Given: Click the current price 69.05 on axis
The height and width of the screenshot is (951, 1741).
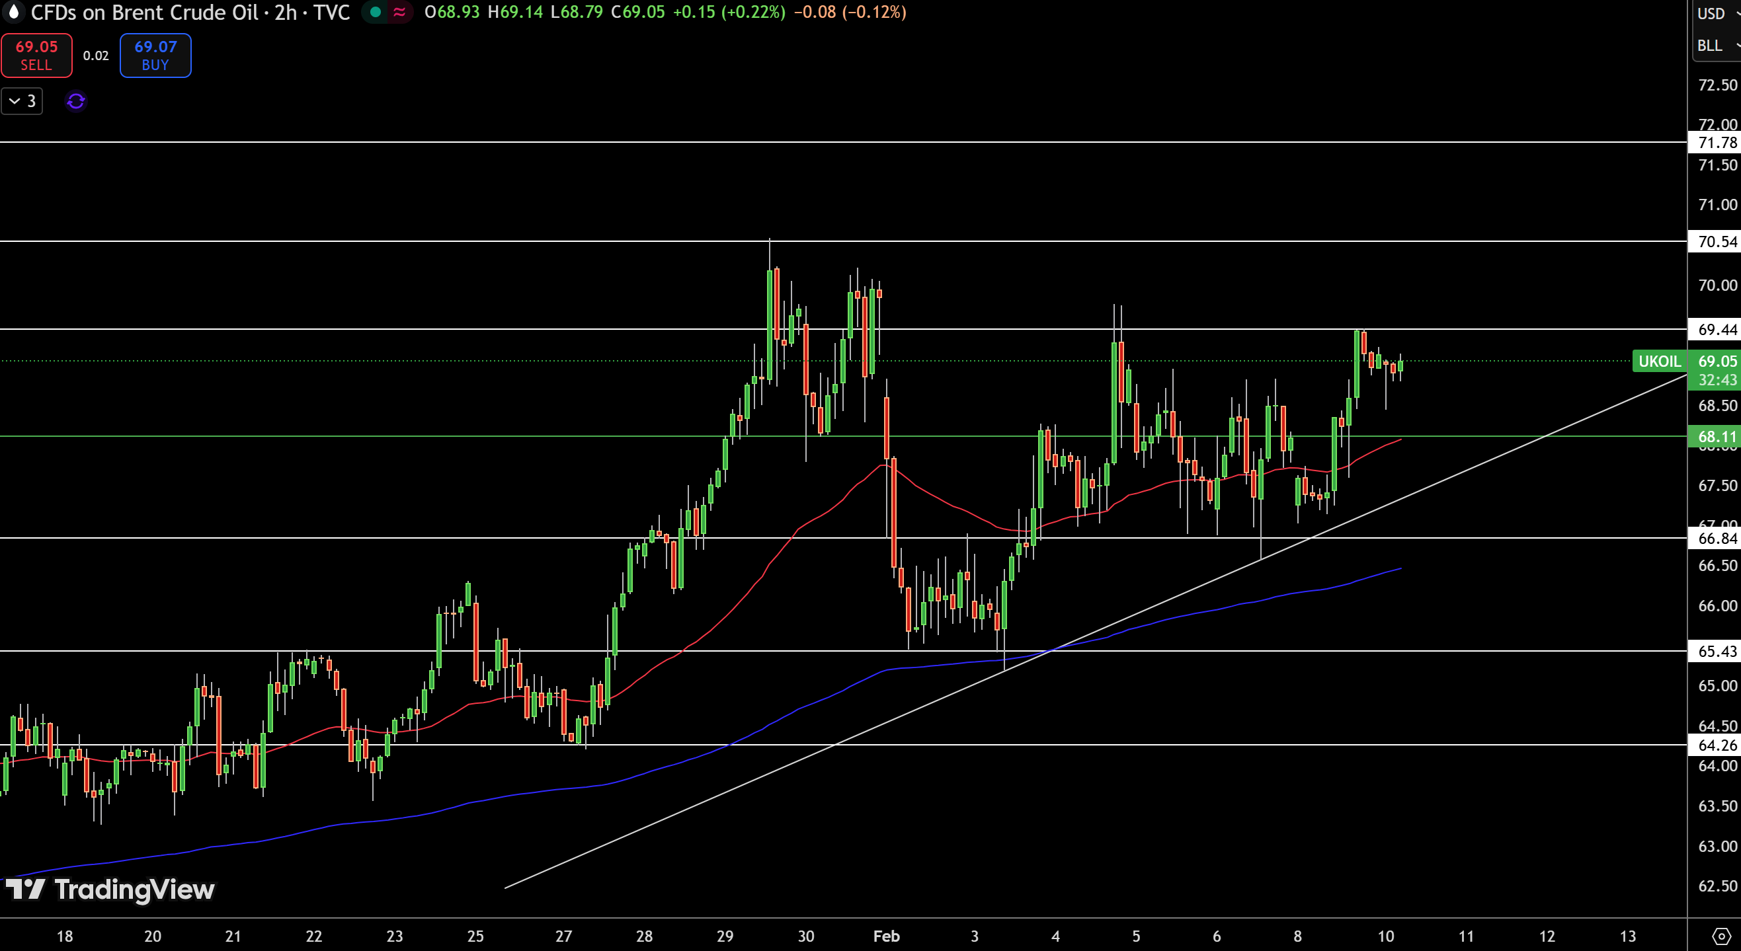Looking at the screenshot, I should 1717,361.
